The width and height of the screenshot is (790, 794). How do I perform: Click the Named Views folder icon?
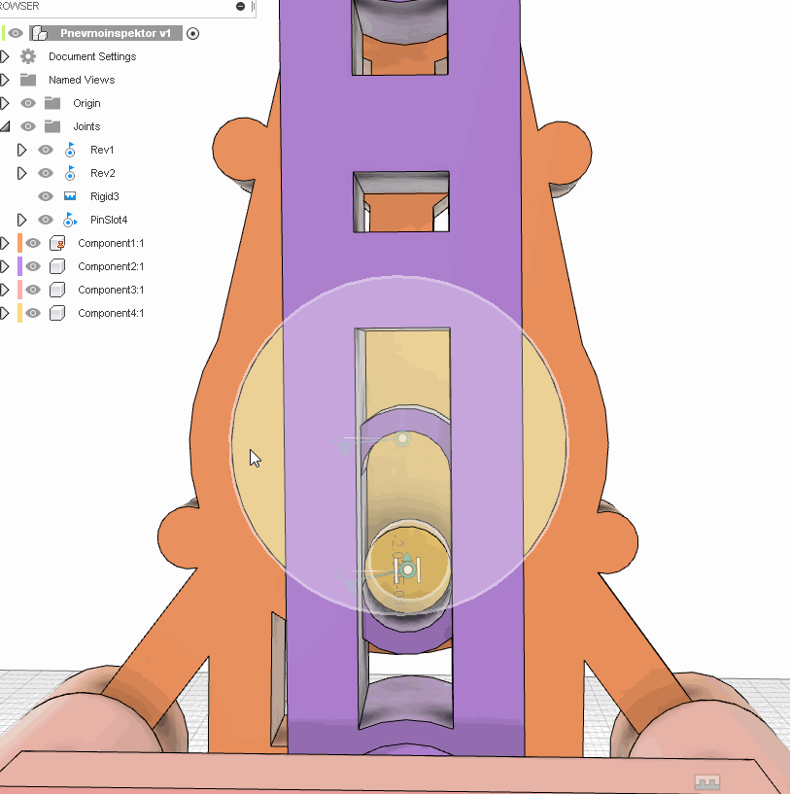(x=28, y=80)
